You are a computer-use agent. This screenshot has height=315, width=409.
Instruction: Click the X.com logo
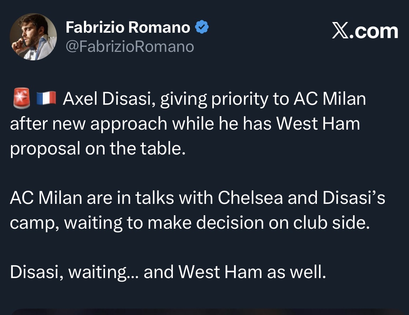point(365,31)
